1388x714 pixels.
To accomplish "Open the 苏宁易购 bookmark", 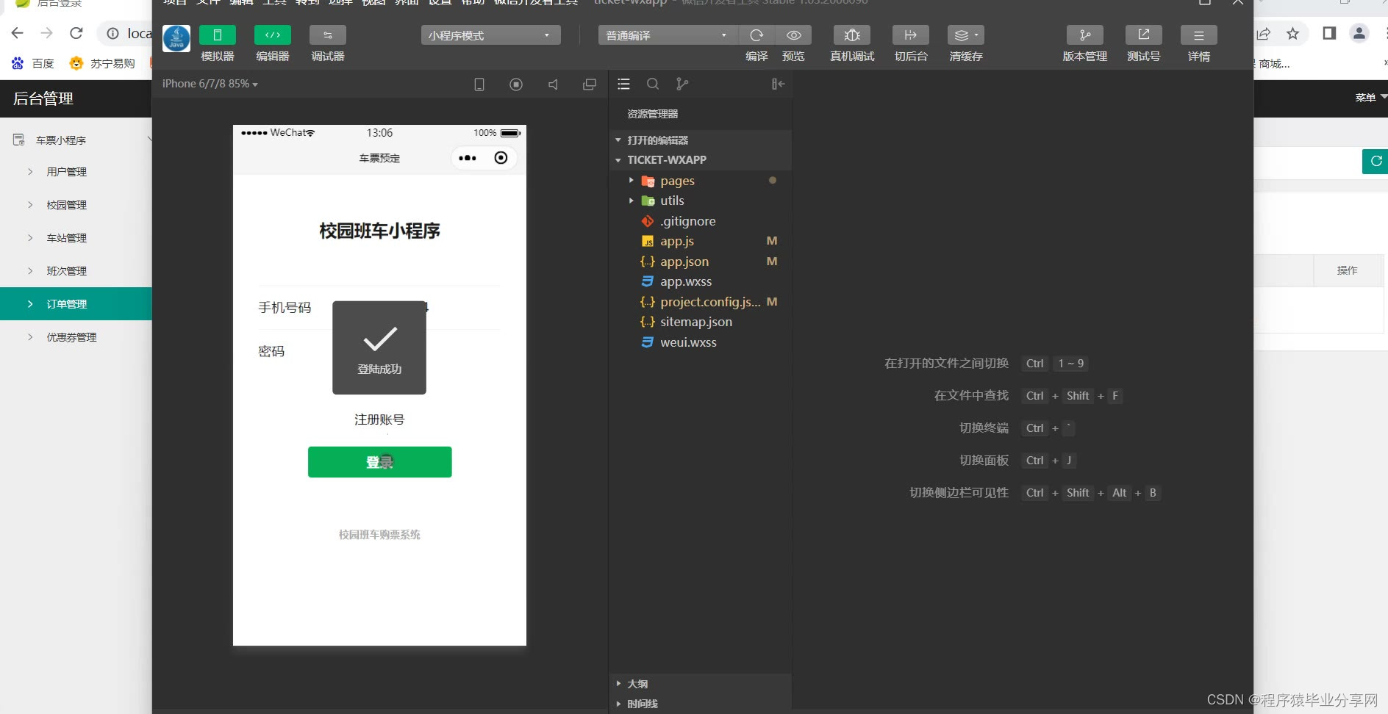I will (102, 64).
